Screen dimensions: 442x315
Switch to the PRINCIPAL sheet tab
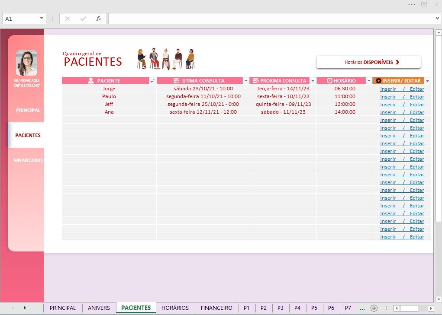point(63,308)
